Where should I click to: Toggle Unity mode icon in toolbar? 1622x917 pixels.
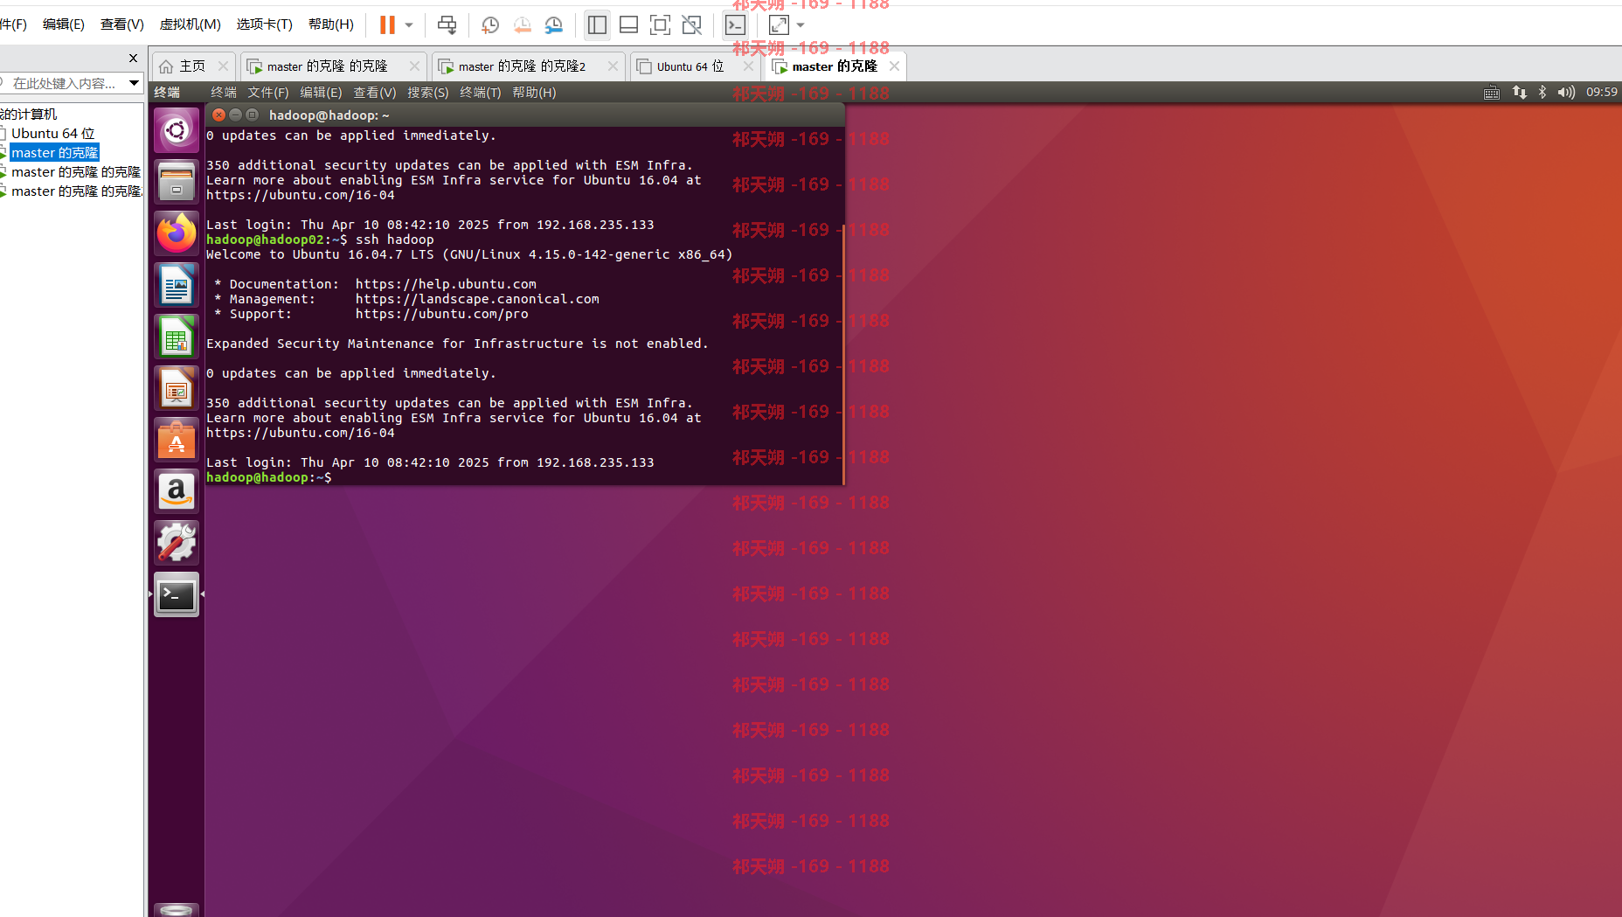[691, 24]
